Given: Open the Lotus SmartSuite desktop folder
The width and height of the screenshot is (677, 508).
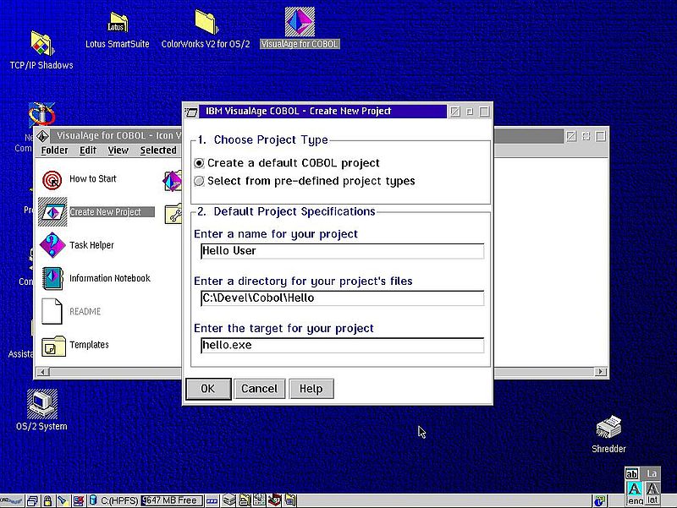Looking at the screenshot, I should (118, 24).
